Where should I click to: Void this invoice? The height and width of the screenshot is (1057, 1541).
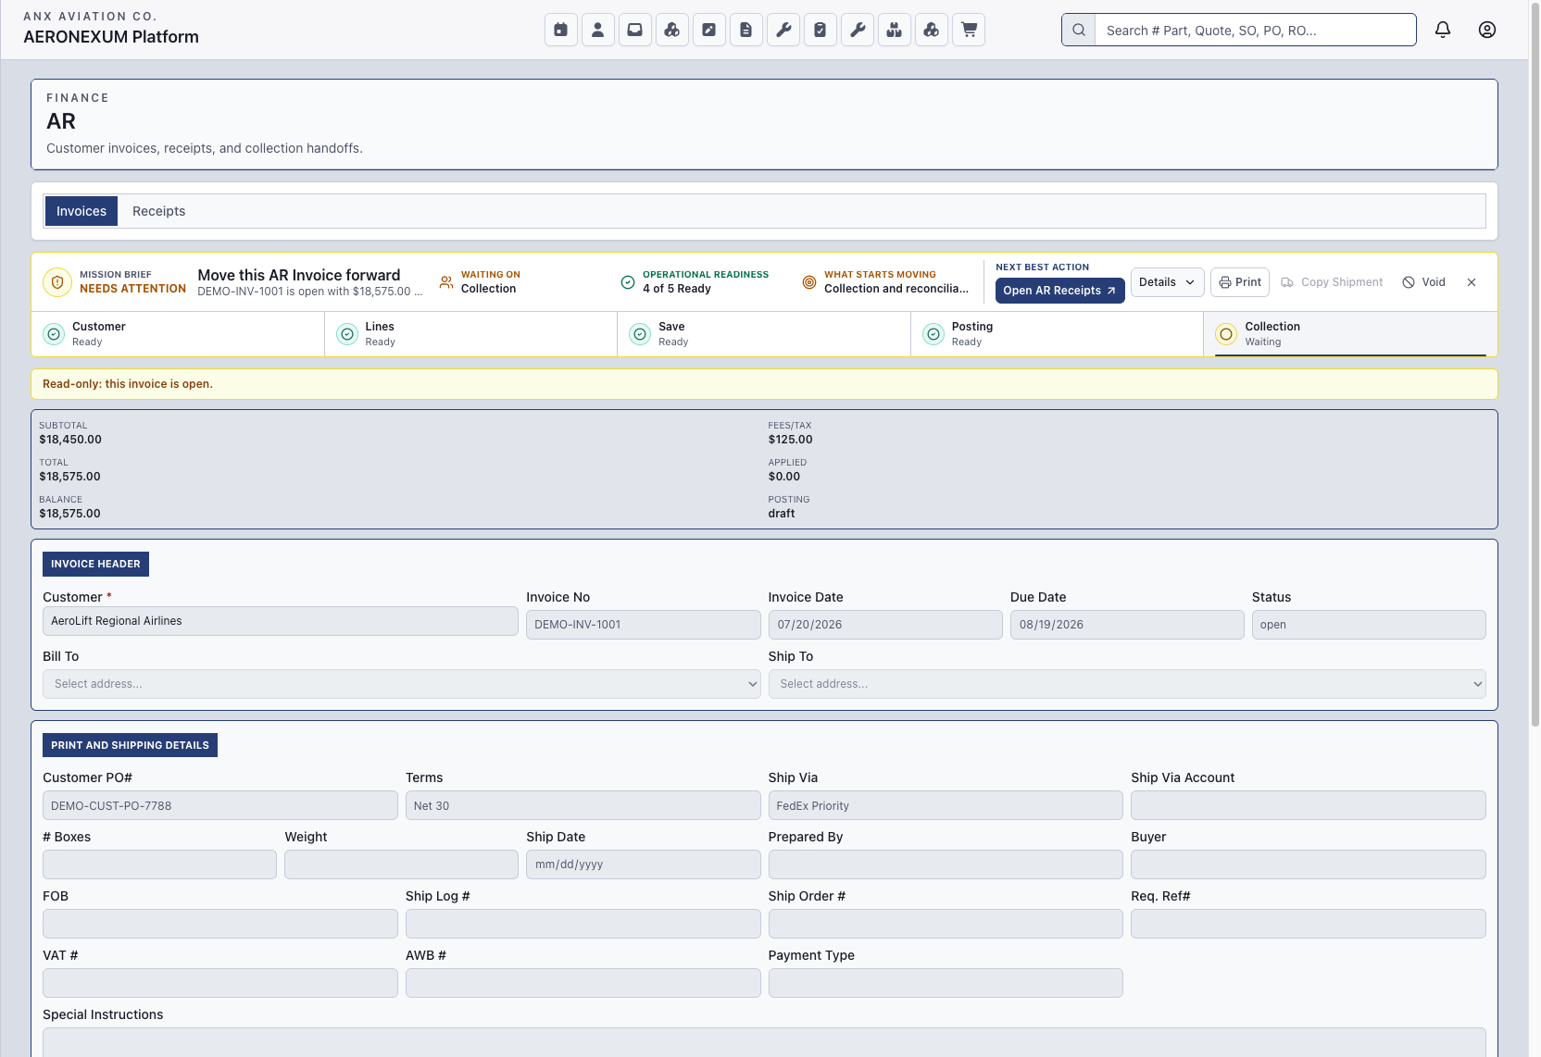[1424, 282]
